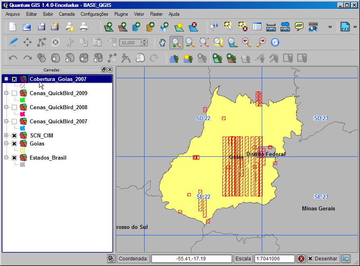Add a vector layer
The width and height of the screenshot is (360, 266).
coord(108,27)
